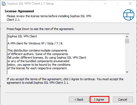137x105 pixels.
Task: Click the license scrollbar down arrow
Action: pyautogui.click(x=127, y=72)
